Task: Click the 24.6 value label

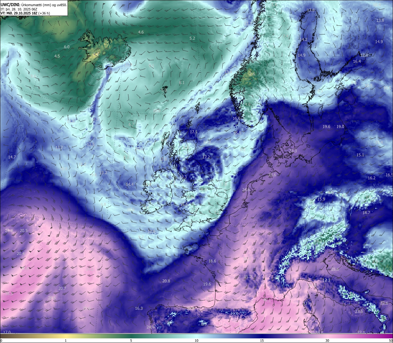Action: click(246, 190)
